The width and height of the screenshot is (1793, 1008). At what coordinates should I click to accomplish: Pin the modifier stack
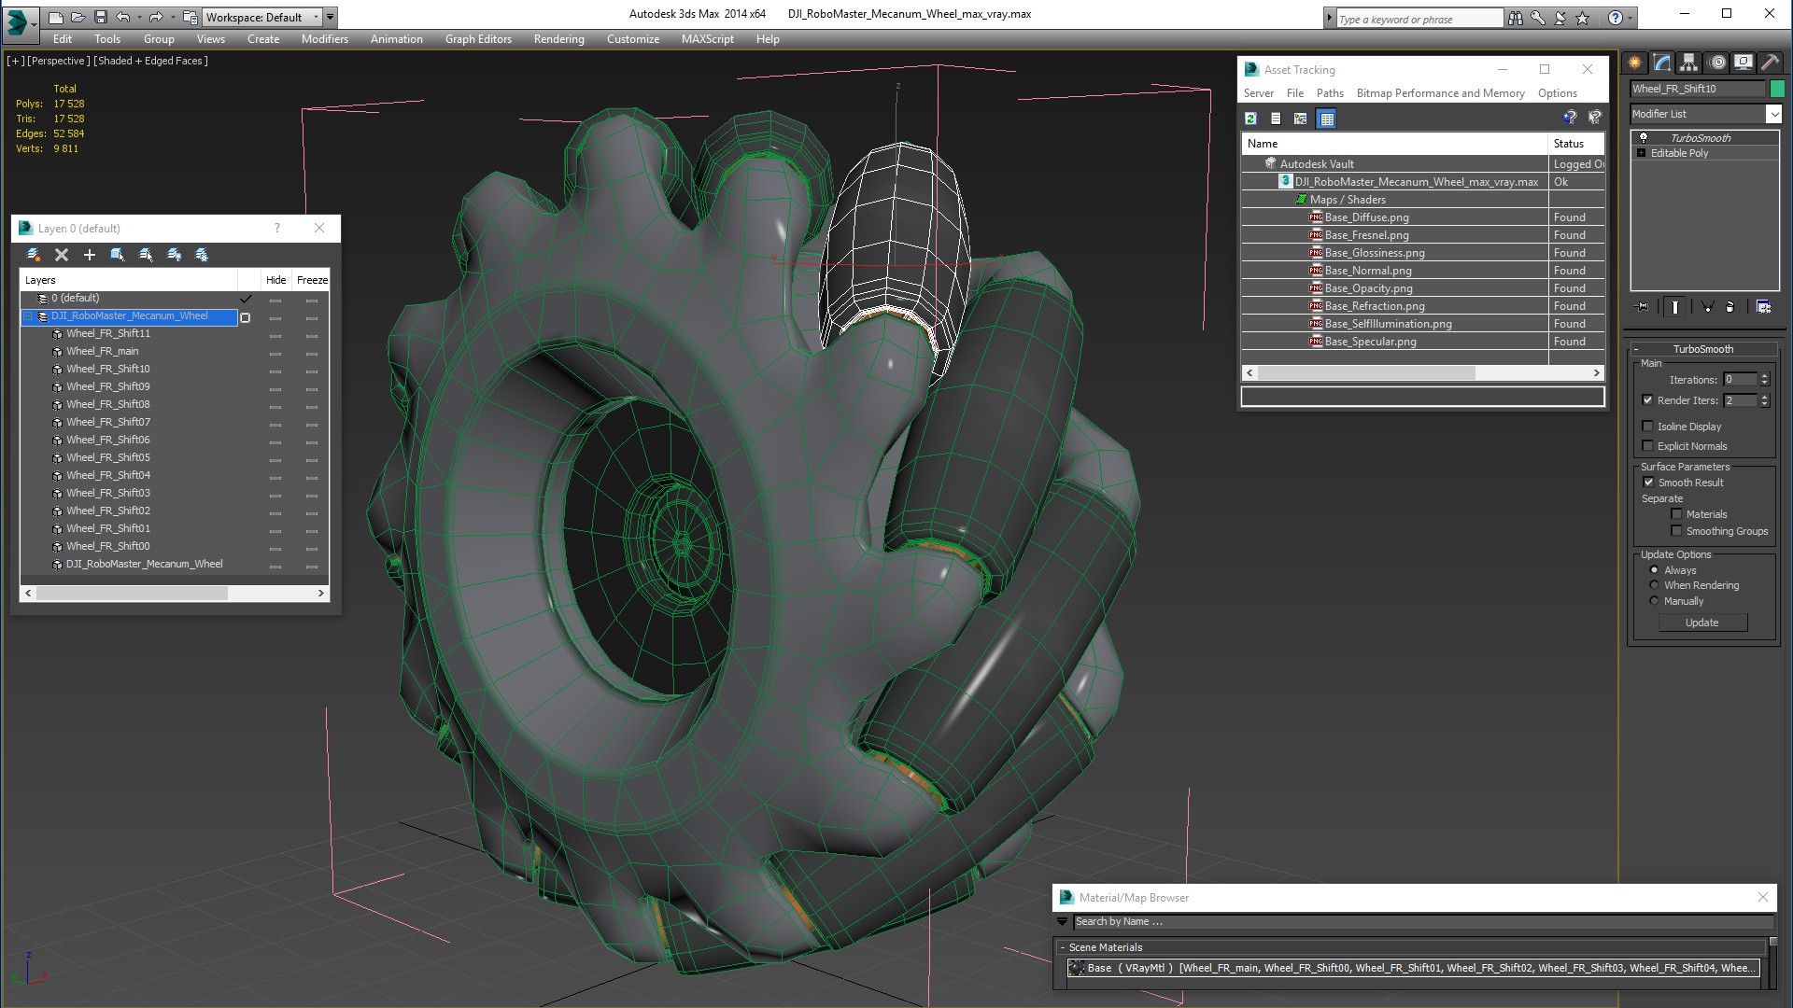(x=1643, y=306)
